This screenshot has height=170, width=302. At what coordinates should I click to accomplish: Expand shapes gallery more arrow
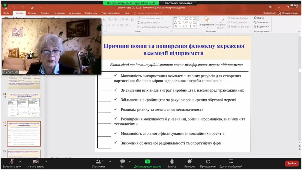tap(198, 26)
